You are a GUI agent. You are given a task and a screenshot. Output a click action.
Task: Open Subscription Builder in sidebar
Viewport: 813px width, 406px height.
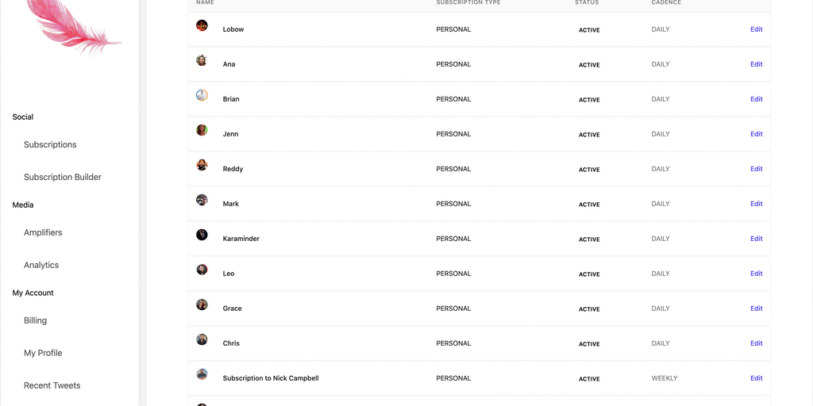63,177
